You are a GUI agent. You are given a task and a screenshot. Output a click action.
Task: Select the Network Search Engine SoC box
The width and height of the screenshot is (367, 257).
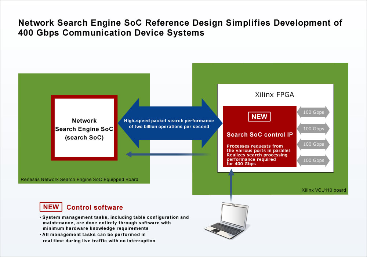(84, 128)
